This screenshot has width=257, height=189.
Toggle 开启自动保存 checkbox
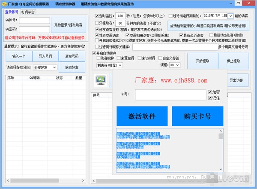click(x=94, y=53)
